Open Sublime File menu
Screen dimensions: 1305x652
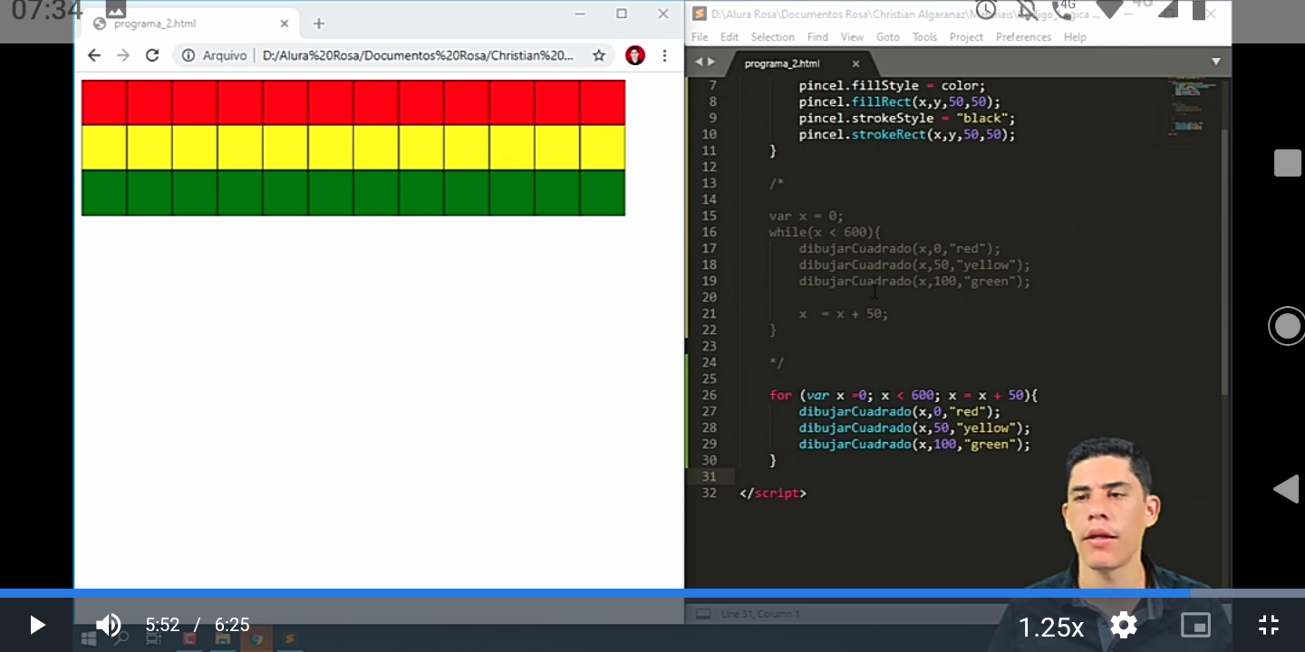700,37
